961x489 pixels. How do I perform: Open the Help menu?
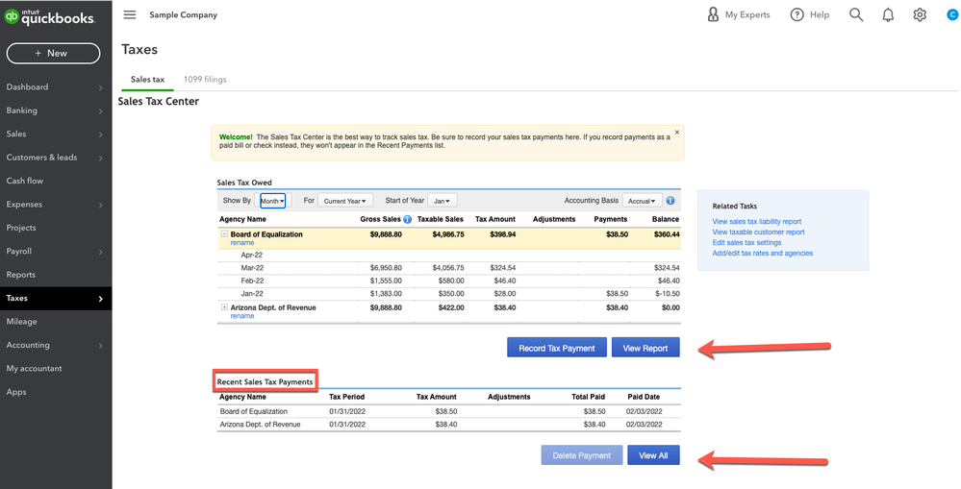[810, 14]
